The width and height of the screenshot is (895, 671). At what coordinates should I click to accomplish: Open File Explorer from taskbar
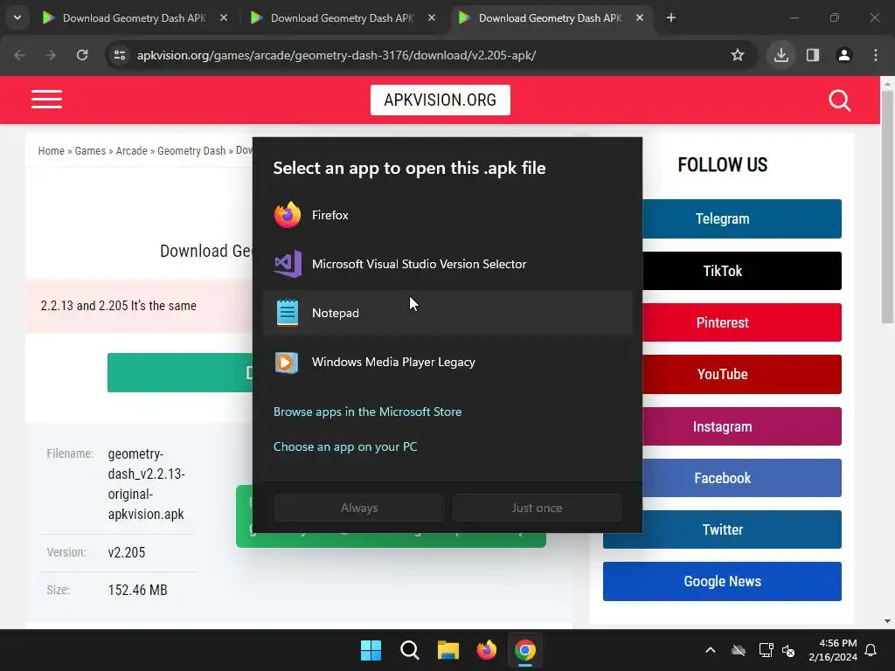[448, 650]
